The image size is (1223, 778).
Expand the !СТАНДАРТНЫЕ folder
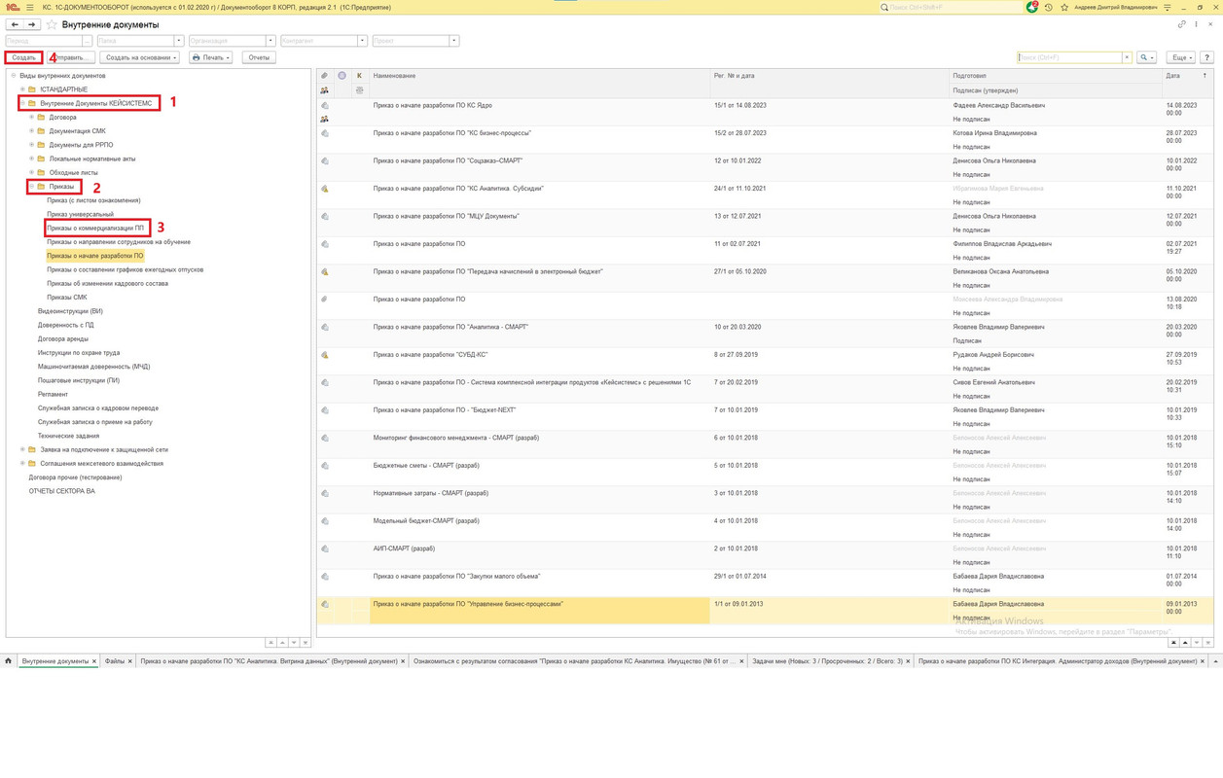pos(22,89)
